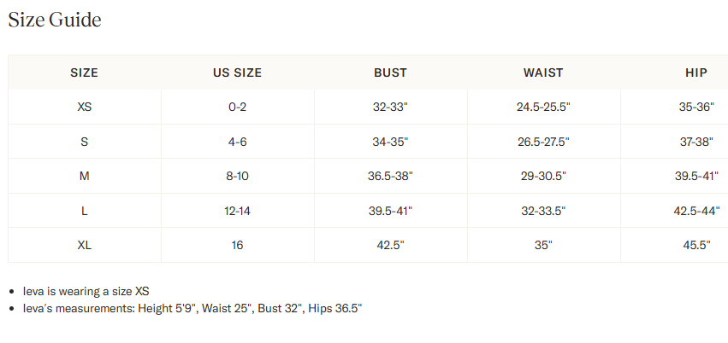Click the Size Guide heading

pyautogui.click(x=55, y=20)
